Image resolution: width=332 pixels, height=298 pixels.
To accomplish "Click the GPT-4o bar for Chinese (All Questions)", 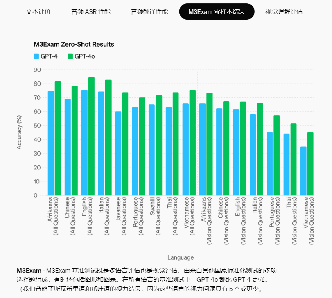I will 75,140.
